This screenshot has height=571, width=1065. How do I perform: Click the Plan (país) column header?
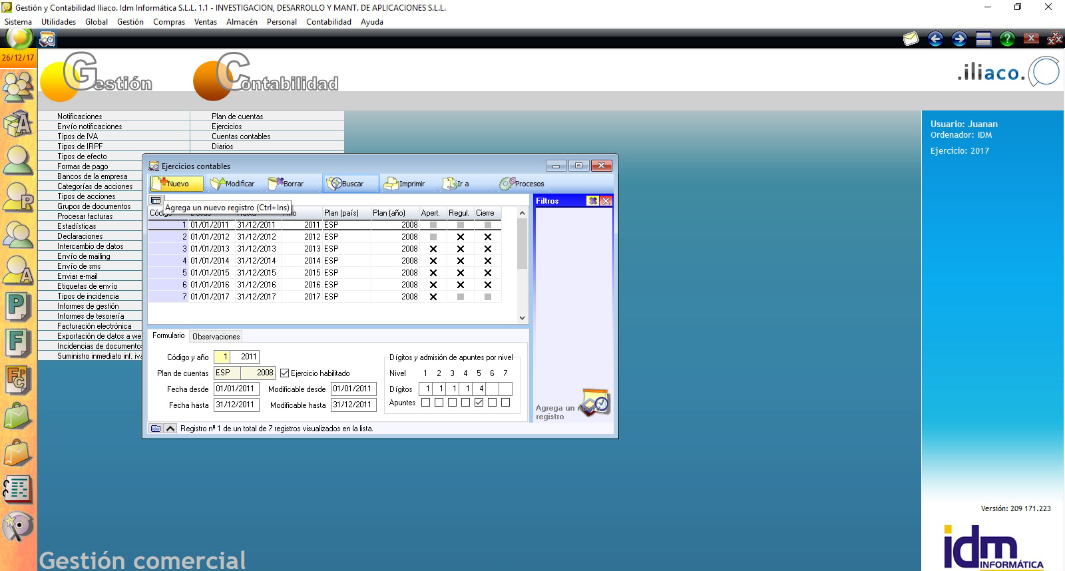(x=346, y=213)
